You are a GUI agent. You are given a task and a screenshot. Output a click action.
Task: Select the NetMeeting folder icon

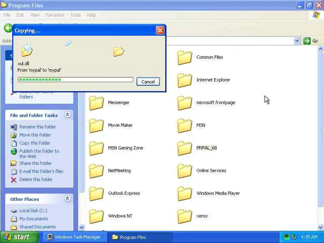pyautogui.click(x=96, y=171)
